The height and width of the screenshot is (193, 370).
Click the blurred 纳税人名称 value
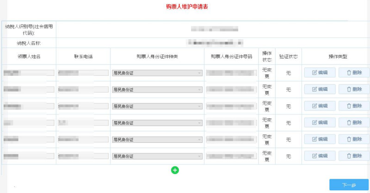[215, 43]
